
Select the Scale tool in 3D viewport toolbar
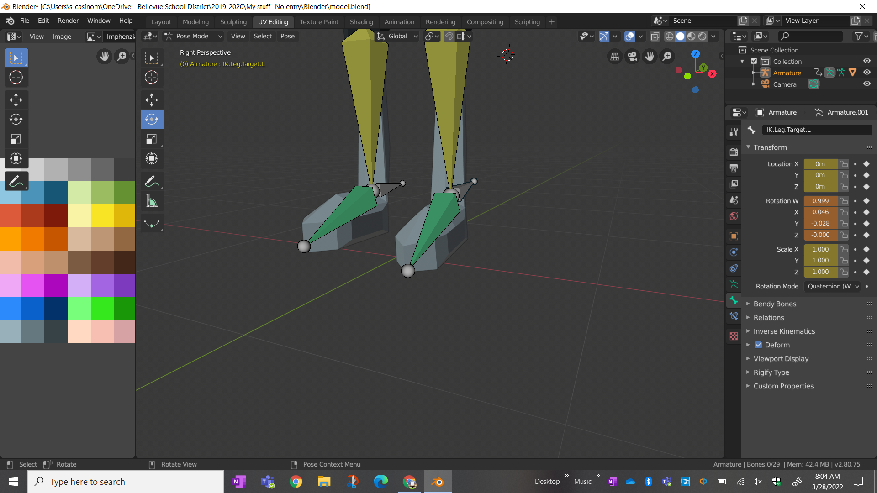click(x=152, y=139)
